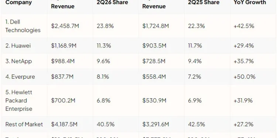Select the YoY Growth column header
This screenshot has height=138, width=277.
click(250, 3)
